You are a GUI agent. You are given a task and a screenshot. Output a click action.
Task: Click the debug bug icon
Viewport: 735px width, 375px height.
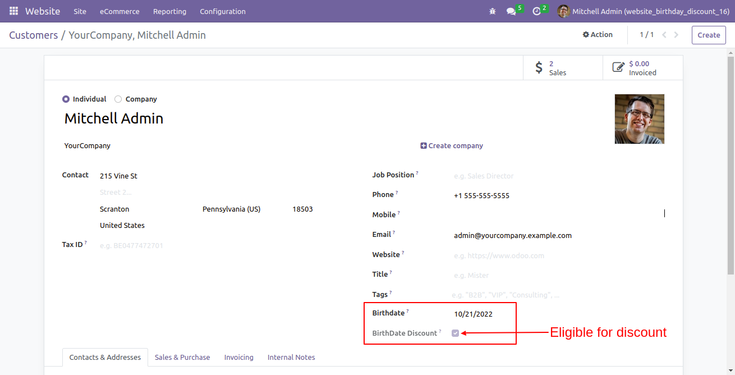(x=493, y=11)
